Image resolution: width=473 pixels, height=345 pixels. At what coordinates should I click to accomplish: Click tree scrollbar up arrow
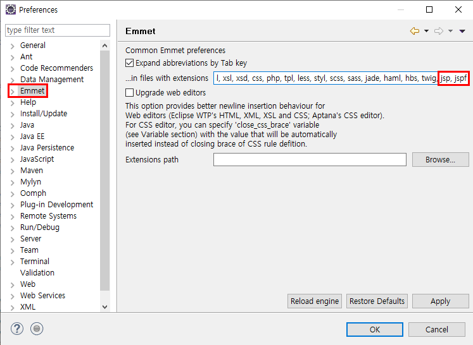click(x=104, y=45)
